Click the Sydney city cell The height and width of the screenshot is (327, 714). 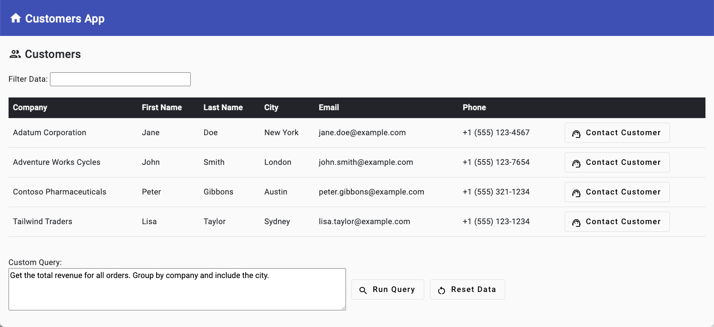pos(277,221)
